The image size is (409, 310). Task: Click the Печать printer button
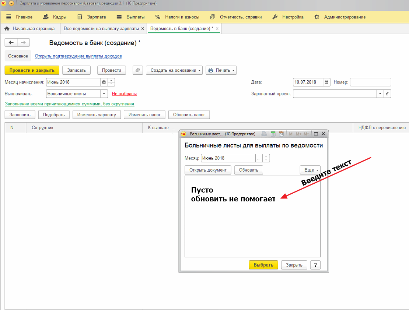(221, 70)
